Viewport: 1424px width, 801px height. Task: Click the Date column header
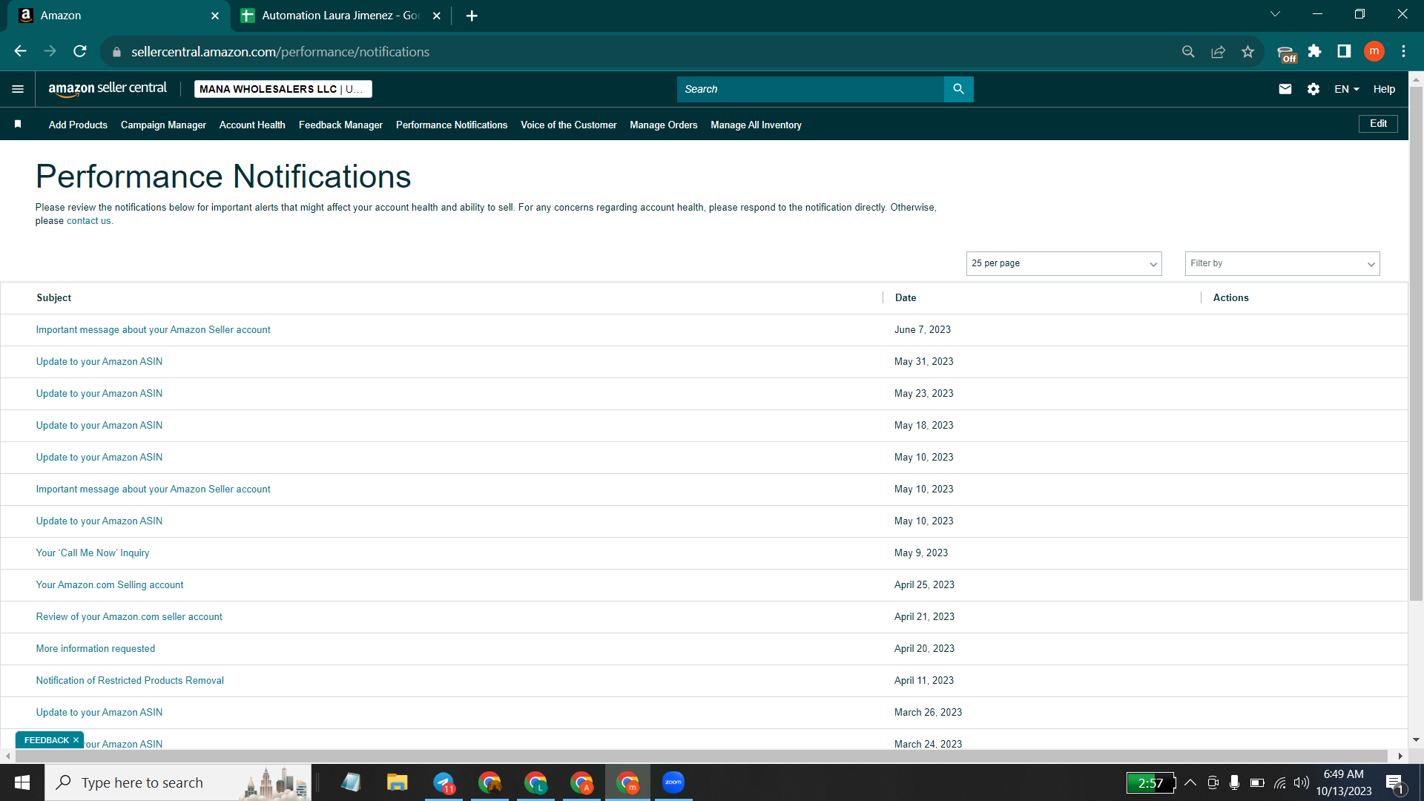coord(906,298)
